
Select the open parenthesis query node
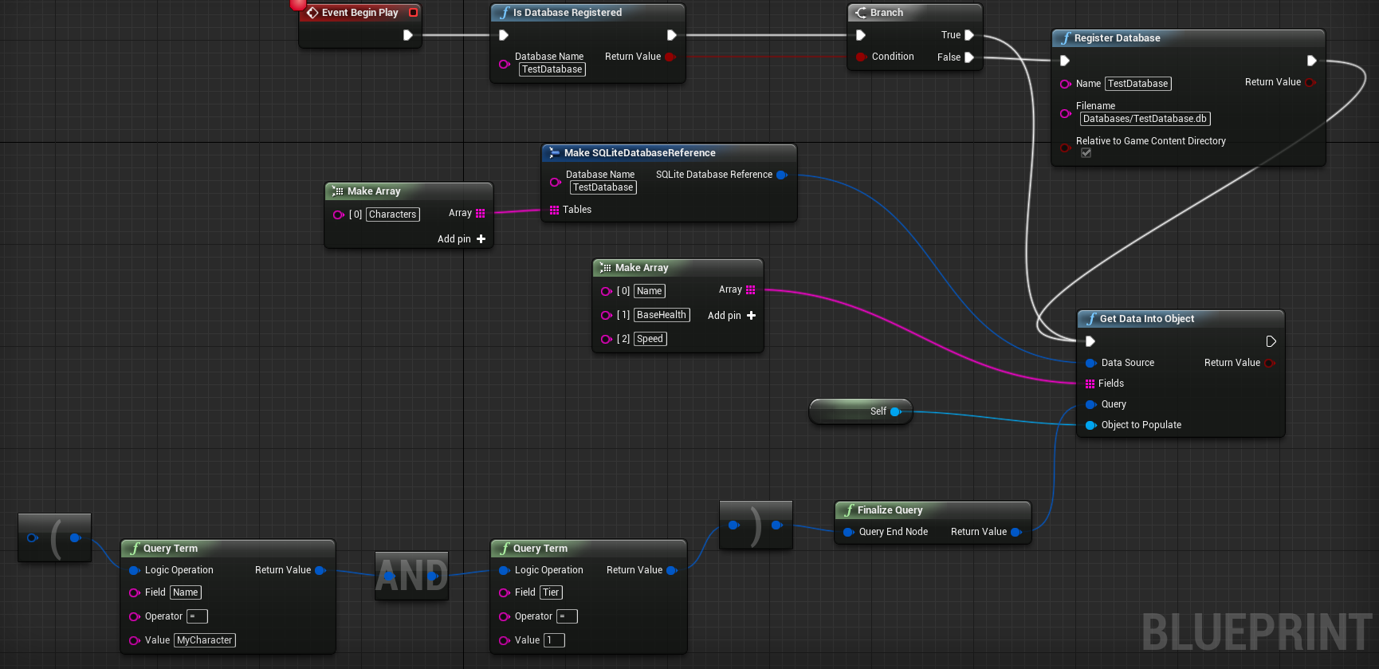(54, 537)
